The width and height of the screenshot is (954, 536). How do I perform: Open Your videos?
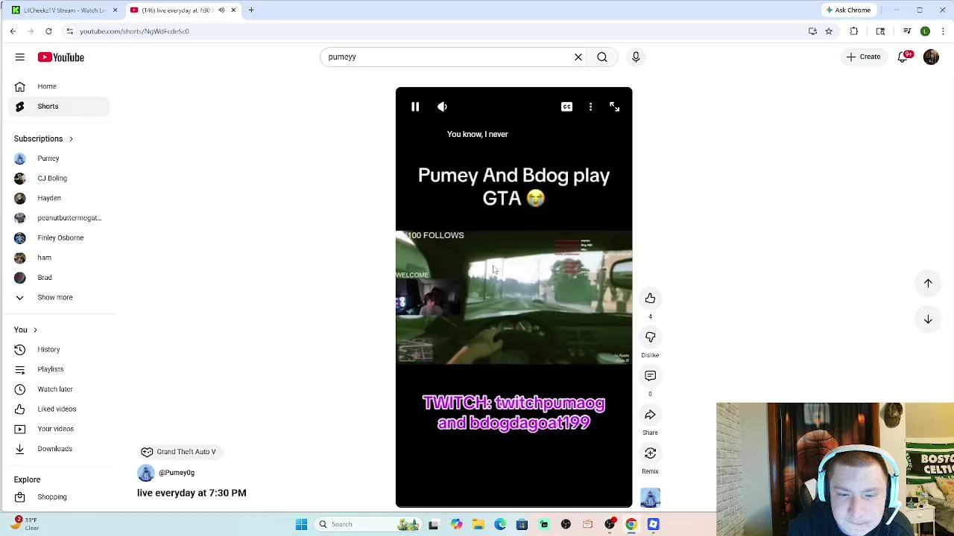pos(60,429)
